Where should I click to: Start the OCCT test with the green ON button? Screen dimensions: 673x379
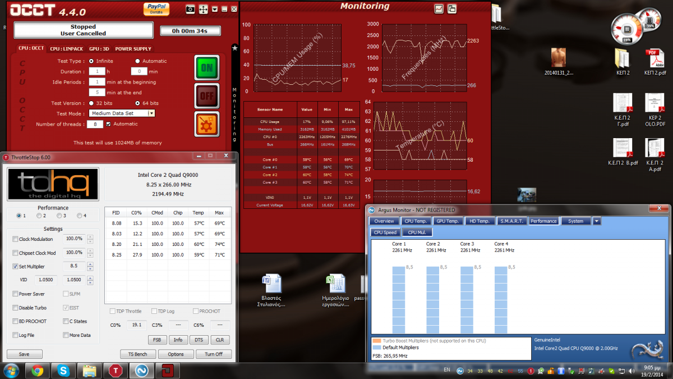(207, 68)
